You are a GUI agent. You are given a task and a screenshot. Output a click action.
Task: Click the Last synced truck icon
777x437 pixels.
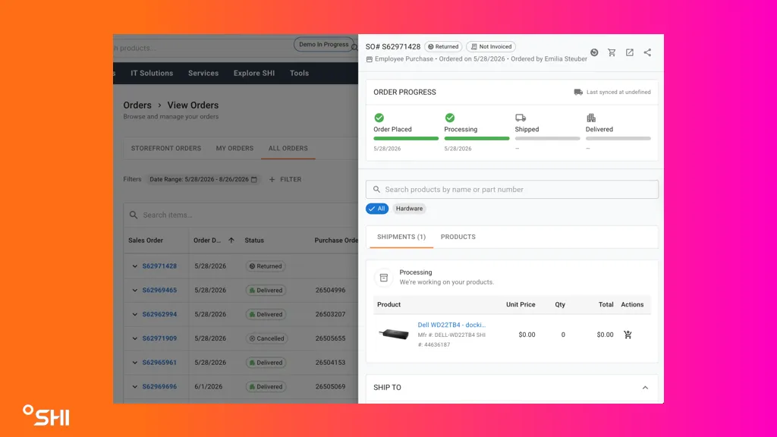(x=578, y=92)
